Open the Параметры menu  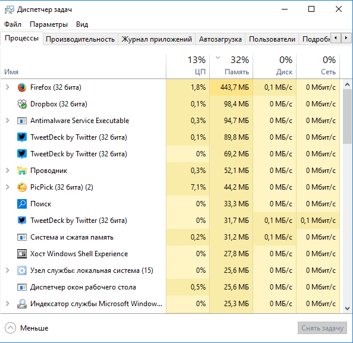tap(49, 24)
